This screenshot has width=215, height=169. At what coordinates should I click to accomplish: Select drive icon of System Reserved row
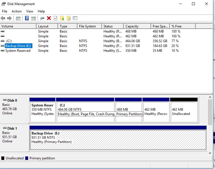pos(3,51)
